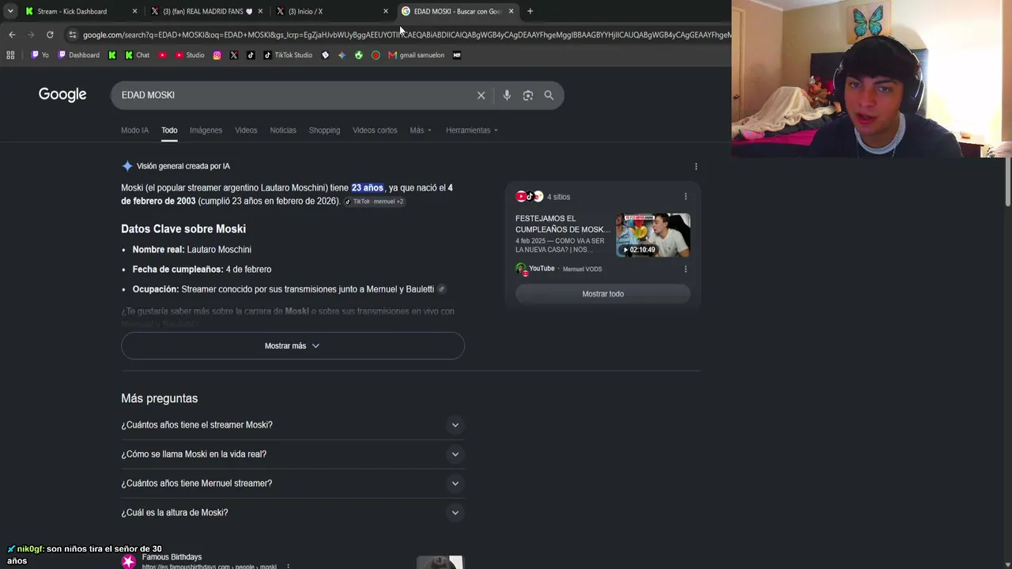Clear the search box with the X icon
This screenshot has width=1012, height=569.
[481, 96]
